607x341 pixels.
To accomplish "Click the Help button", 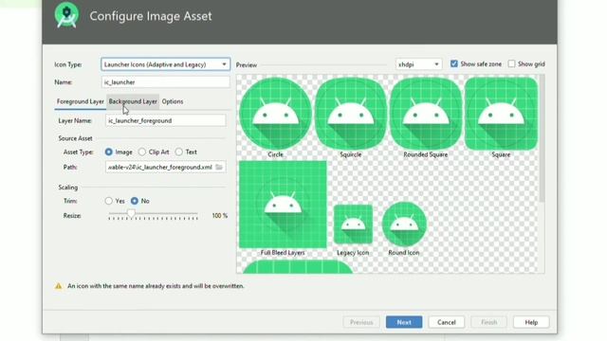I will point(531,322).
